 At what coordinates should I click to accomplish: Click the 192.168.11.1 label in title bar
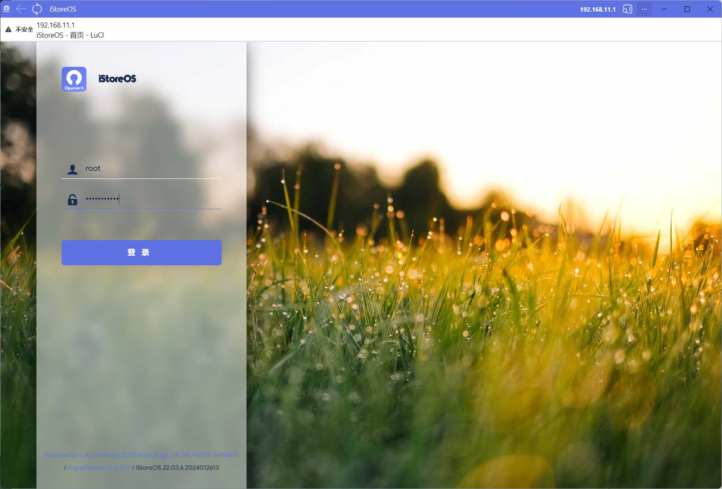pyautogui.click(x=598, y=9)
